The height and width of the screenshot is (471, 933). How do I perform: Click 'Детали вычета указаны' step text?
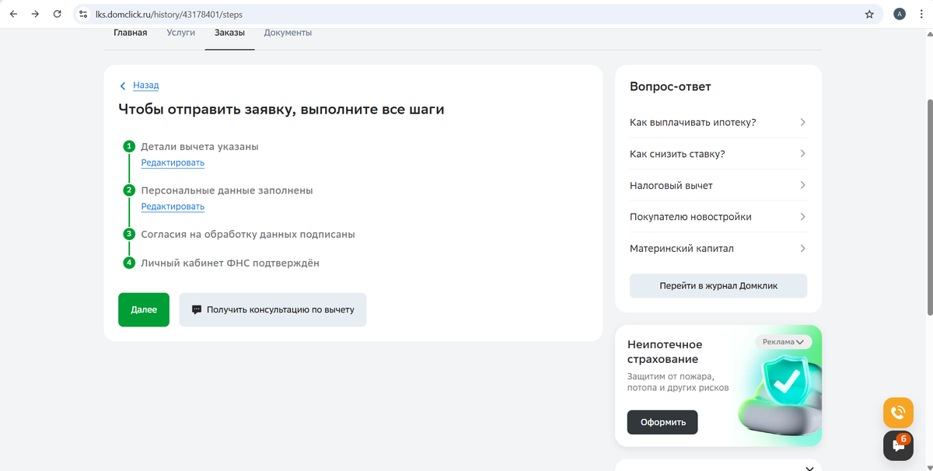[x=200, y=146]
